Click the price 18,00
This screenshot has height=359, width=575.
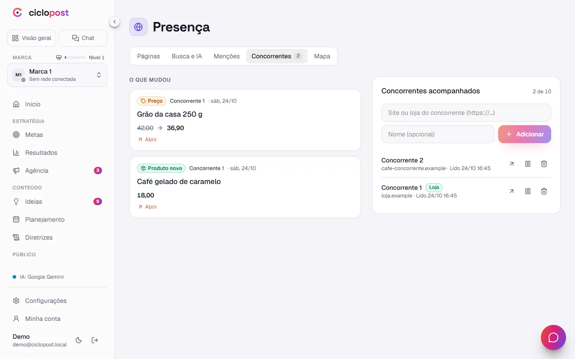tap(146, 195)
